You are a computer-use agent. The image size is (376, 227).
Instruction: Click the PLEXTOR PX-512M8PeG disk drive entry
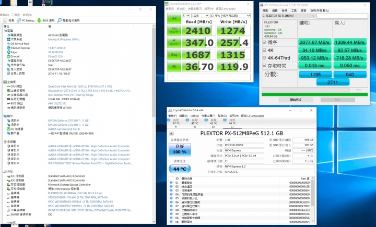click(75, 193)
